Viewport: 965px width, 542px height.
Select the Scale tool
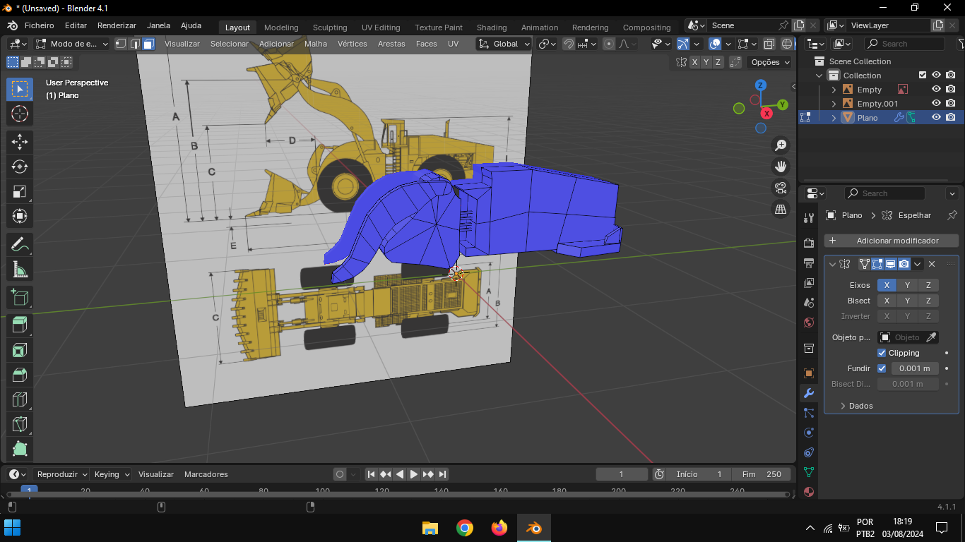point(20,191)
